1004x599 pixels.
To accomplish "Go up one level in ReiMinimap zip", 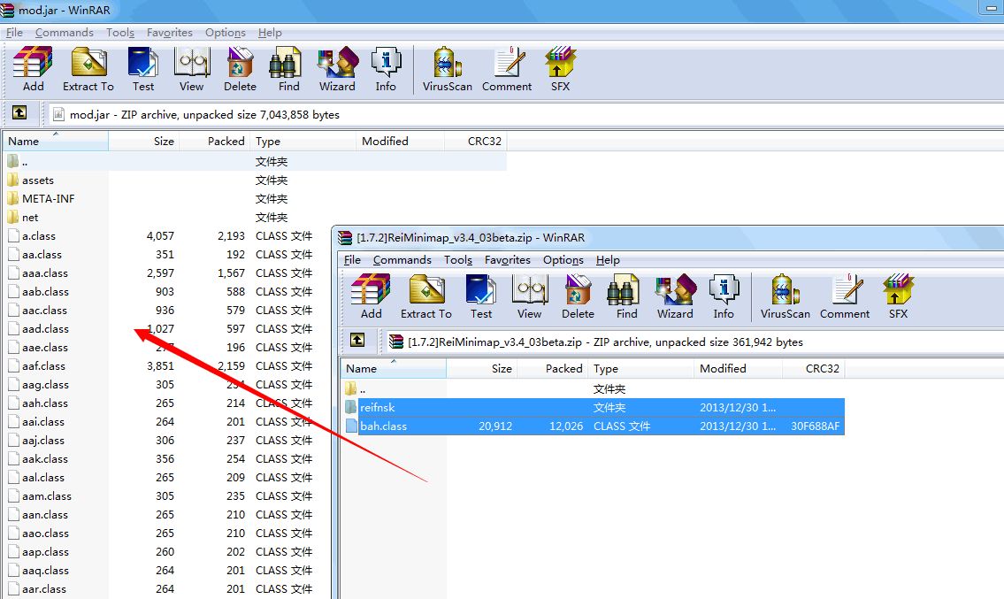I will click(358, 340).
